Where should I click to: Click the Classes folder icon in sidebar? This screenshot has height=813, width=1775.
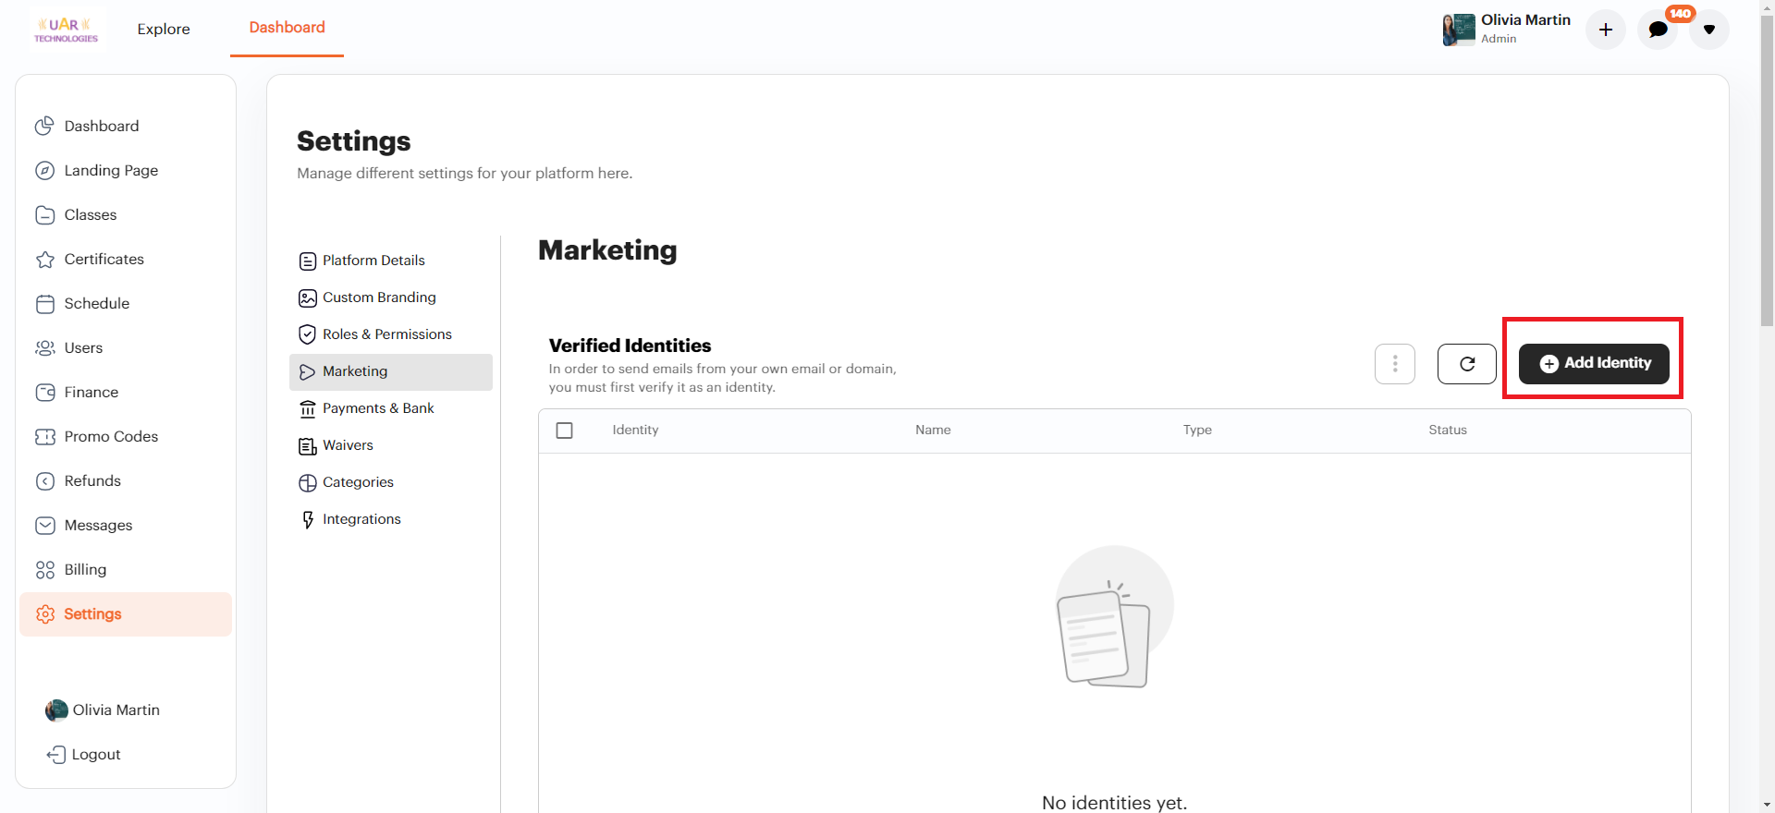44,214
